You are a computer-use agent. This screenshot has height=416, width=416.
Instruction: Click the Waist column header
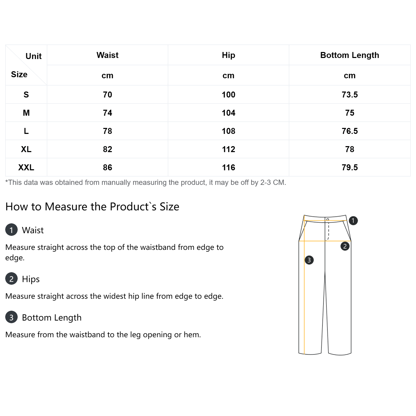pos(107,55)
